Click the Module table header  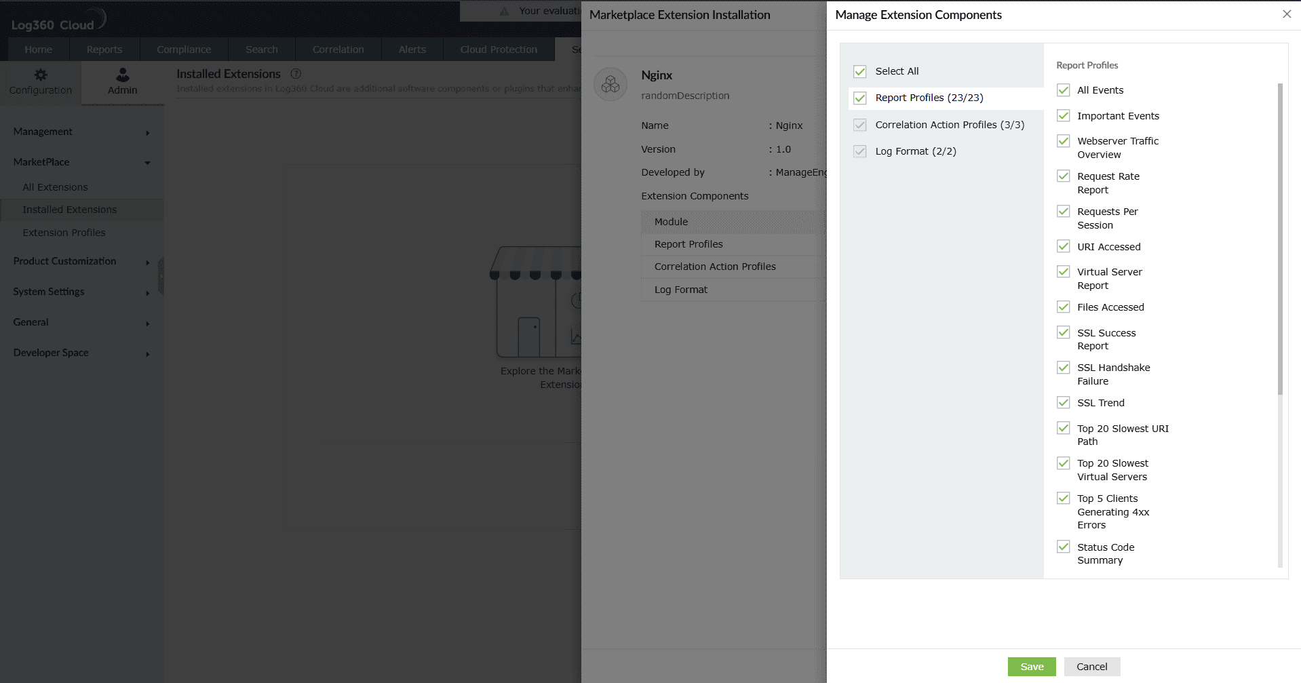click(733, 222)
